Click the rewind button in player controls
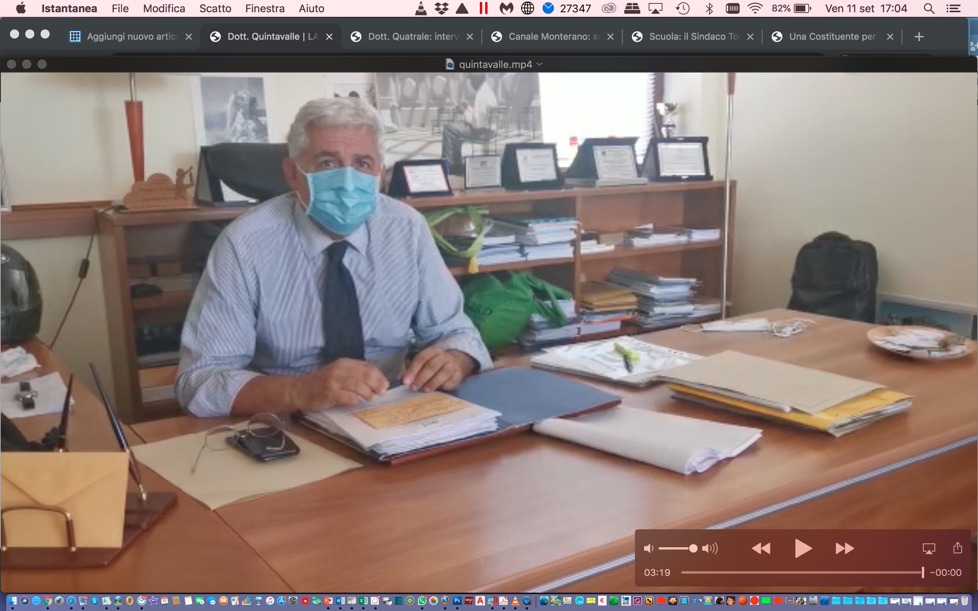Image resolution: width=978 pixels, height=611 pixels. [761, 548]
